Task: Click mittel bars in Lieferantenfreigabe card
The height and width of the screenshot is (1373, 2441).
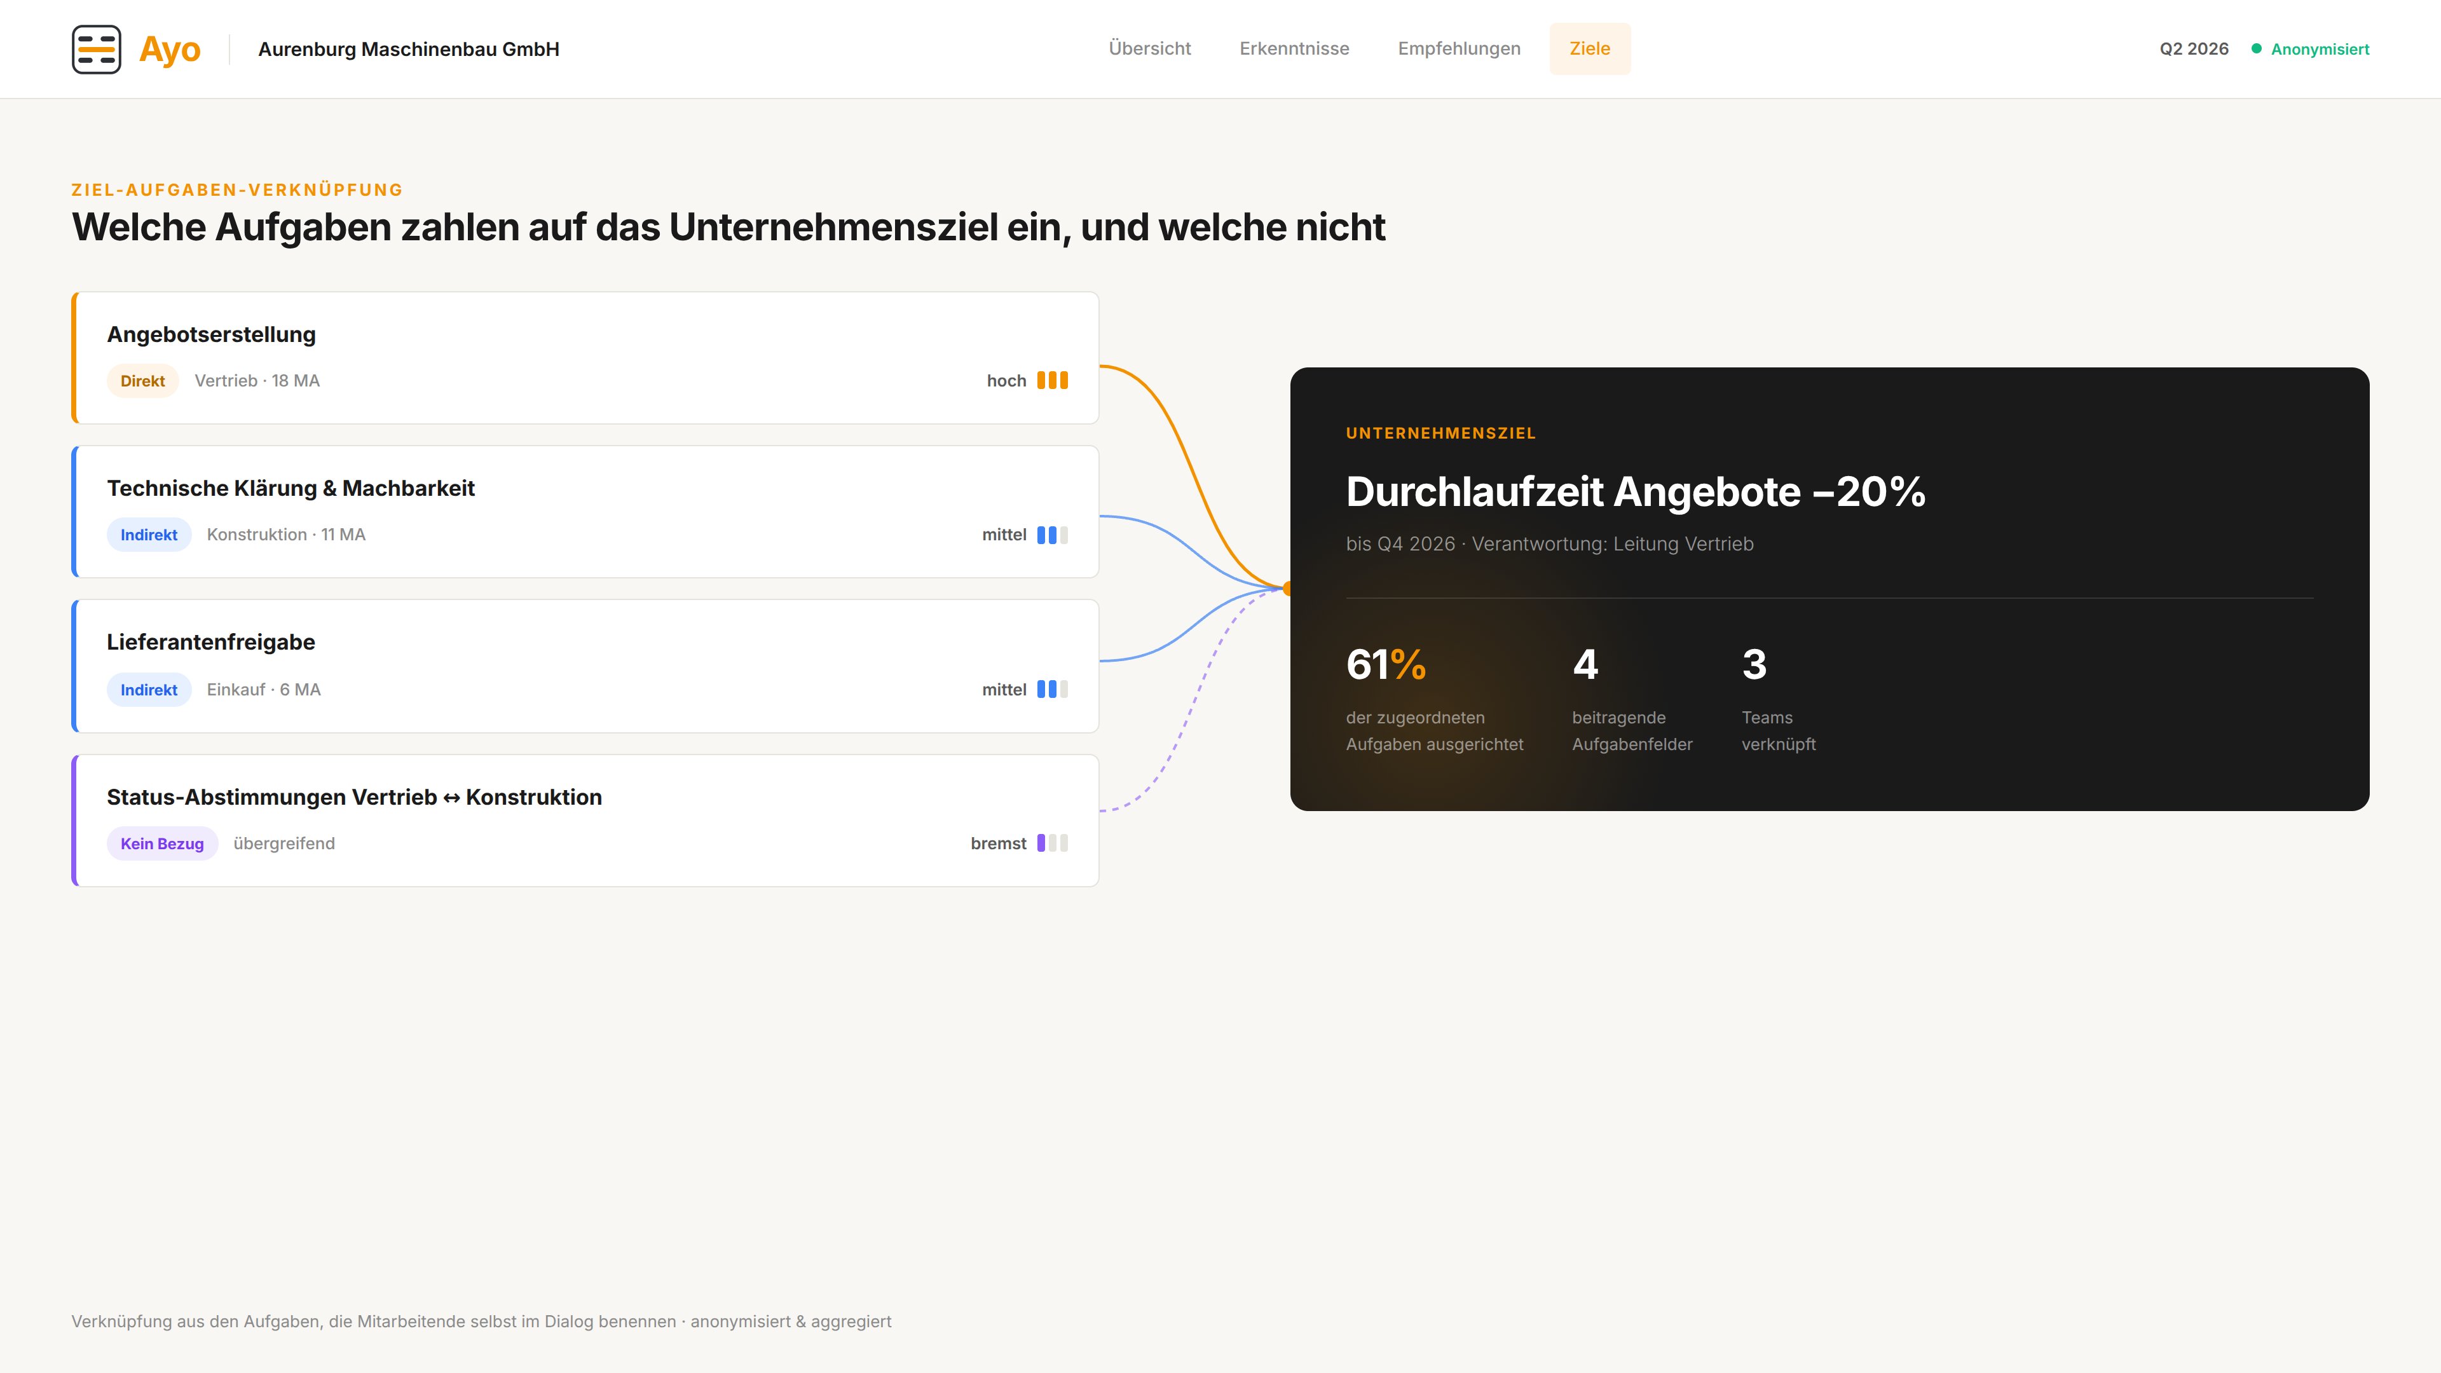Action: pyautogui.click(x=1052, y=690)
